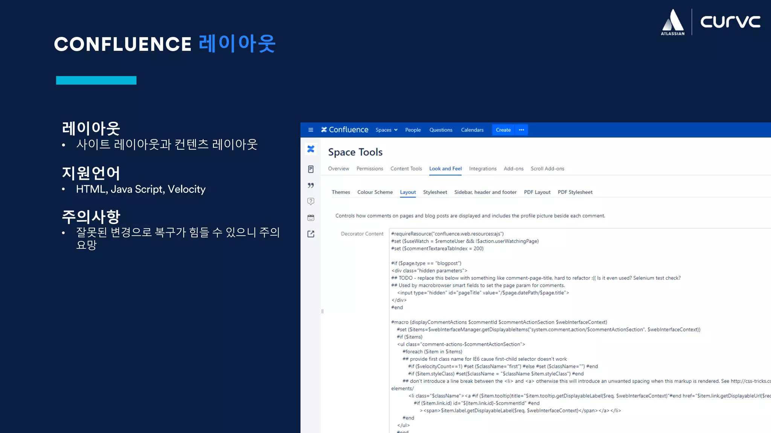
Task: Switch to the Content Tools tab
Action: click(x=406, y=169)
